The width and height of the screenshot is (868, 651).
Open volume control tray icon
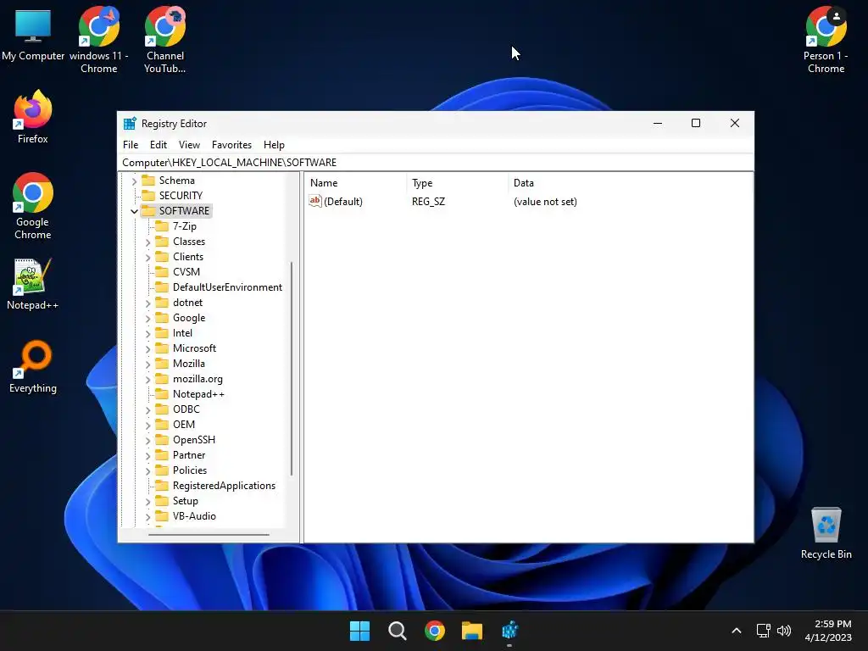coord(784,631)
